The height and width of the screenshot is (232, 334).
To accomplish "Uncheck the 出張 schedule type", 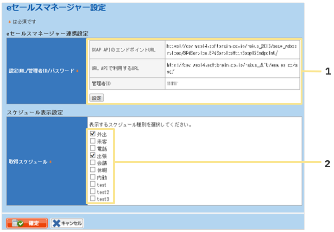I will click(x=93, y=156).
